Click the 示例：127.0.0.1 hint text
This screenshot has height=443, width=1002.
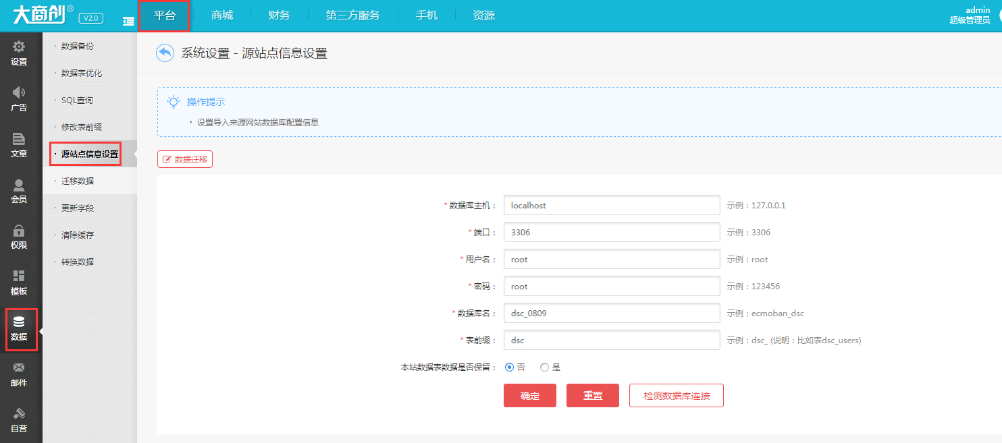click(756, 206)
